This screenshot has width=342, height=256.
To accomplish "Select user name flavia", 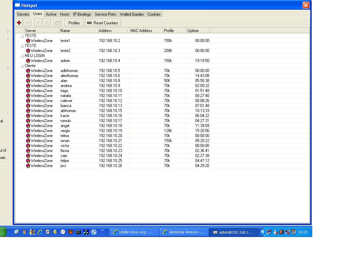I will pos(64,151).
